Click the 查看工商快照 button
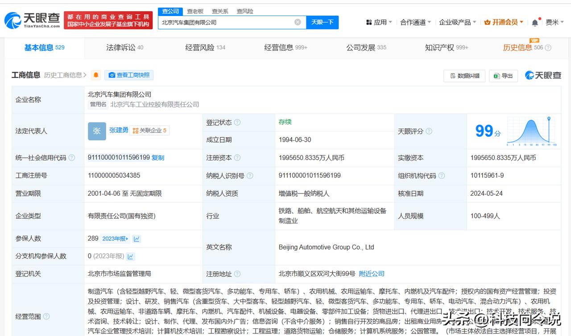This screenshot has width=571, height=336. click(x=129, y=75)
